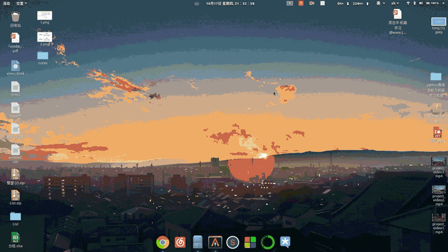Click the workspace indicator showing 1

(290, 3)
